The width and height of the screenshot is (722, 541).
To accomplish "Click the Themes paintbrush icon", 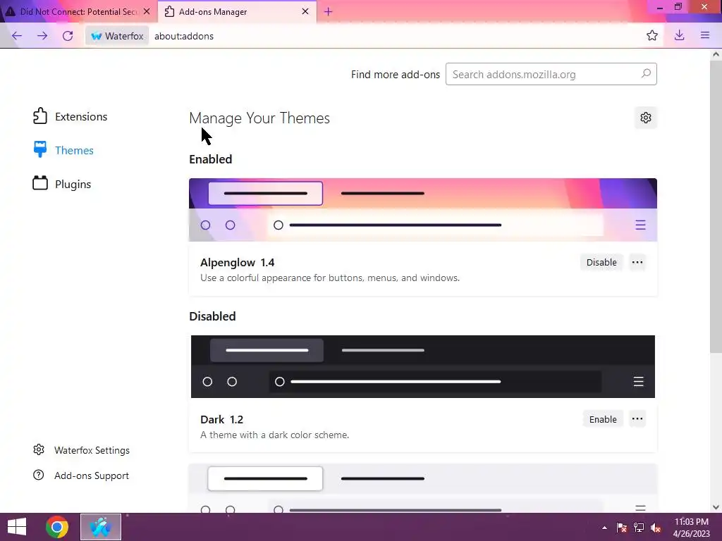I will [40, 149].
